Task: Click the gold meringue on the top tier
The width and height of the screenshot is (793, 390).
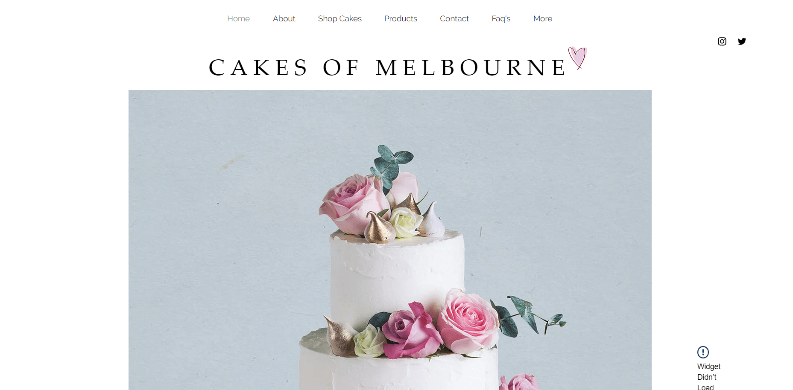Action: [378, 228]
